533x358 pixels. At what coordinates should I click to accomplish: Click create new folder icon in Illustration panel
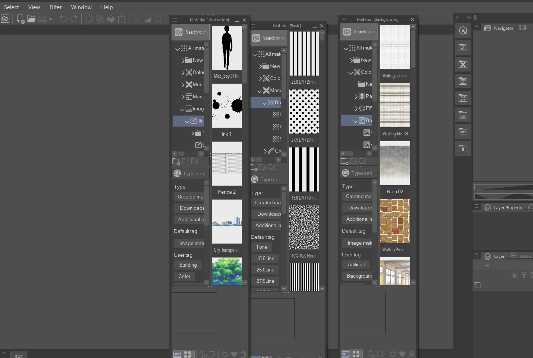point(176,161)
